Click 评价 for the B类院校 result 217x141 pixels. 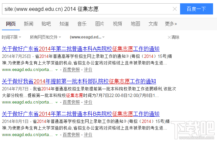point(88,135)
